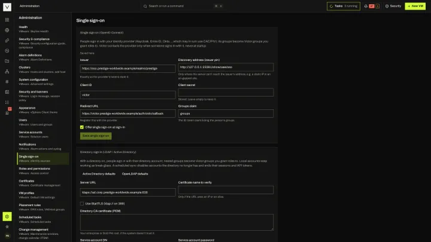Focus the Groups claim field
431x242 pixels.
tap(226, 114)
